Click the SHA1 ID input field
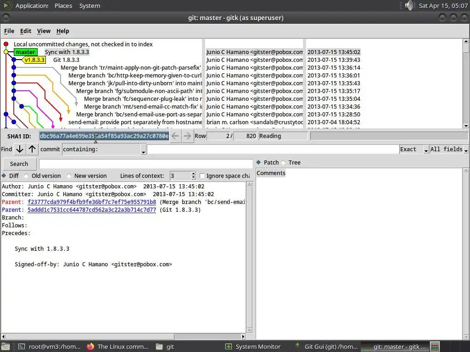Screen dimensions: 470x352 tap(104, 136)
